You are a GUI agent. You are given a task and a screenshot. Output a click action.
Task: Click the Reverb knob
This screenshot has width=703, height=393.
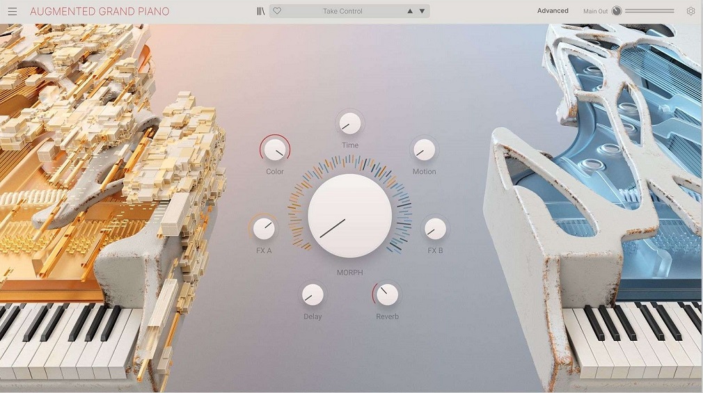[x=387, y=294]
